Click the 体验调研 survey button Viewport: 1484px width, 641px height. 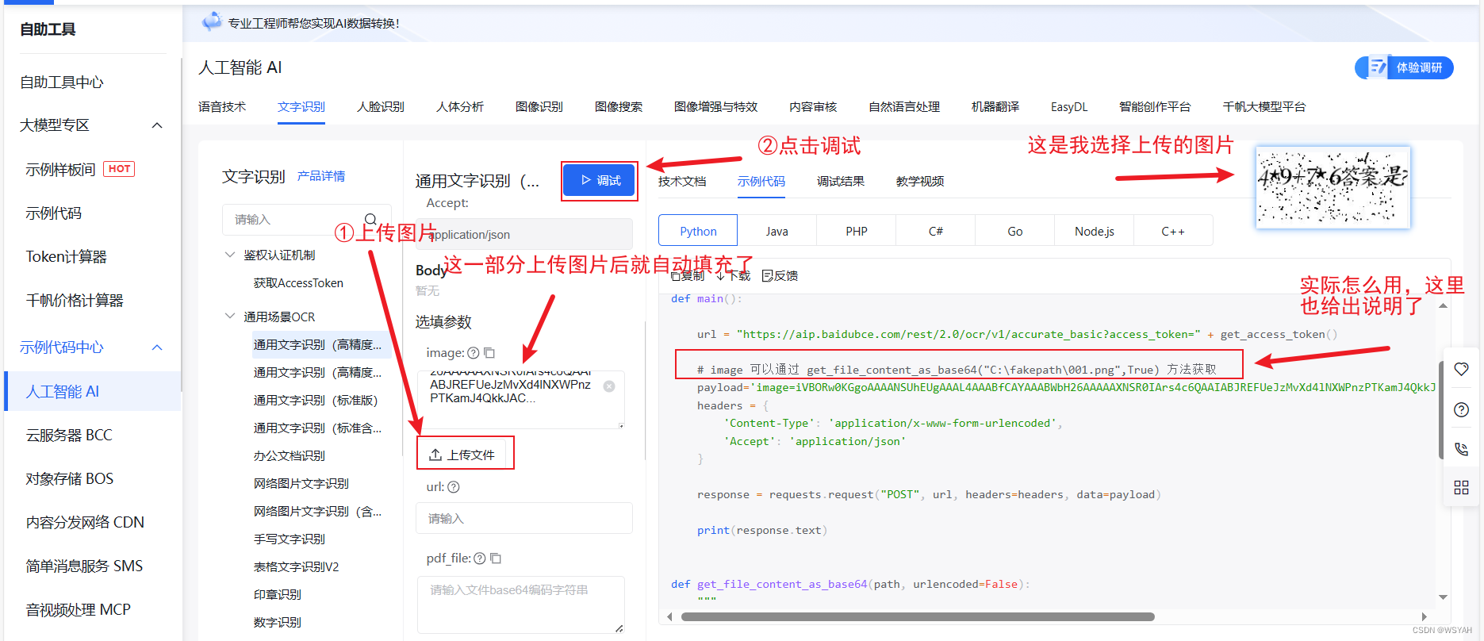(x=1405, y=67)
